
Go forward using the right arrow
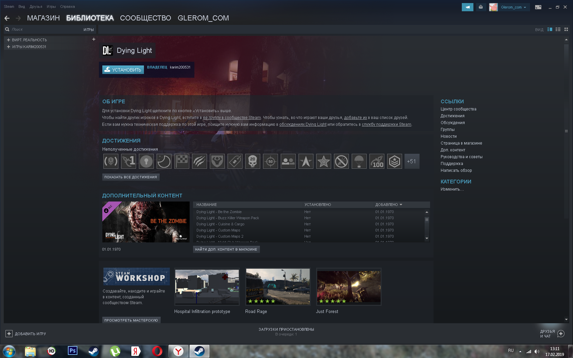tap(18, 18)
